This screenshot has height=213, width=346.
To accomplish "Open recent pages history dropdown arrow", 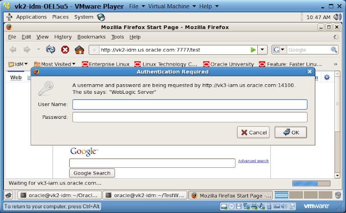I will coord(38,50).
